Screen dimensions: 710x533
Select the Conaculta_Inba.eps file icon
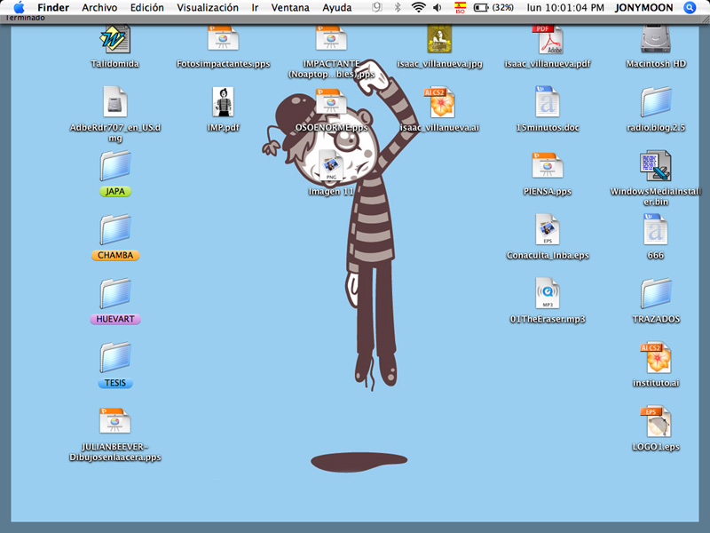tap(548, 229)
